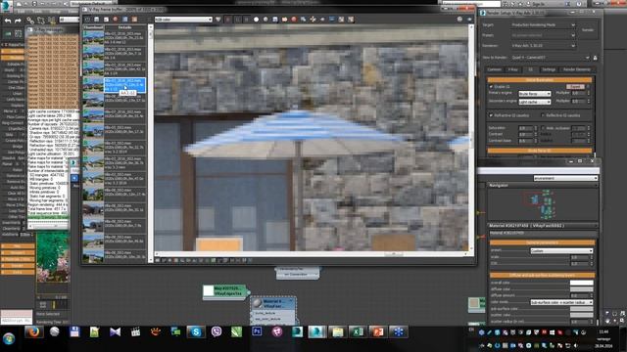Select the green VRayEdgesTex map node
The height and width of the screenshot is (352, 627).
coord(224,290)
